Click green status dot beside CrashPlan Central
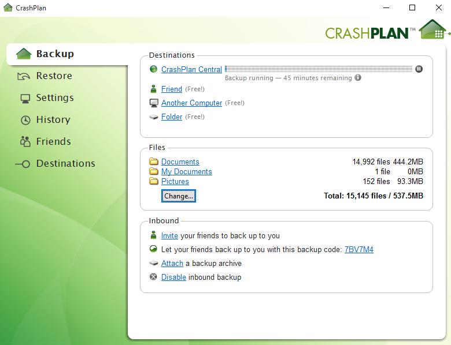The height and width of the screenshot is (345, 451). 154,69
